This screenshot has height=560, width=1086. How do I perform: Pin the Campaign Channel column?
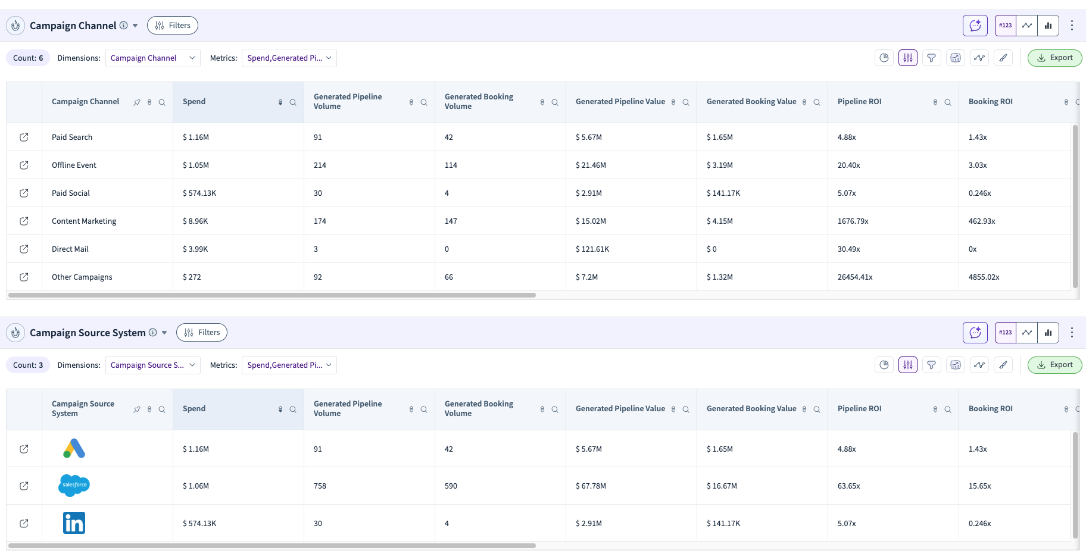click(x=137, y=102)
